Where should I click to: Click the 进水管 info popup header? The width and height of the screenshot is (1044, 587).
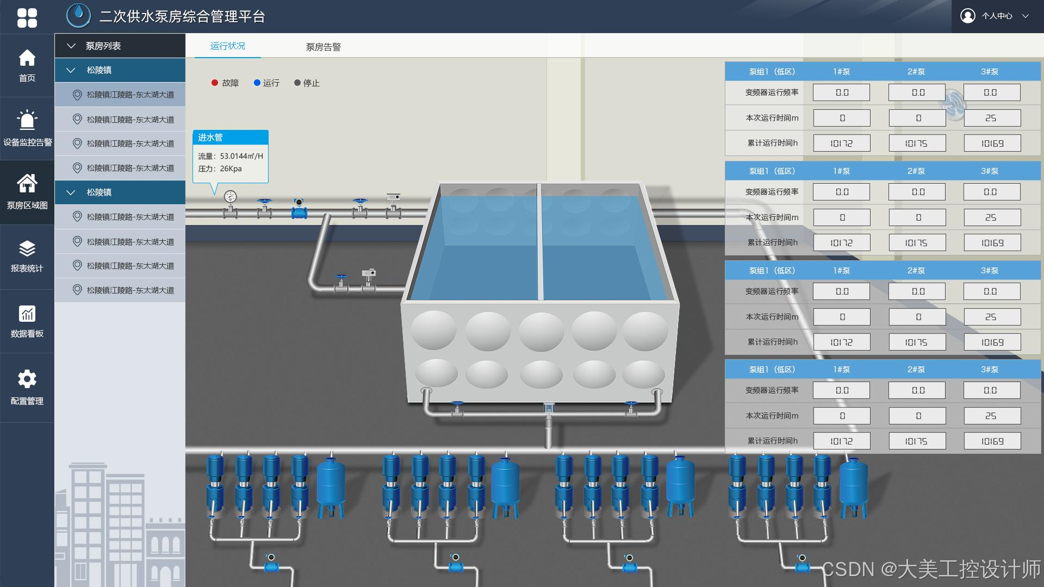tap(230, 138)
